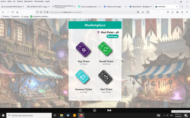
Task: Open the Ayuda menu
Action: click(x=47, y=1)
